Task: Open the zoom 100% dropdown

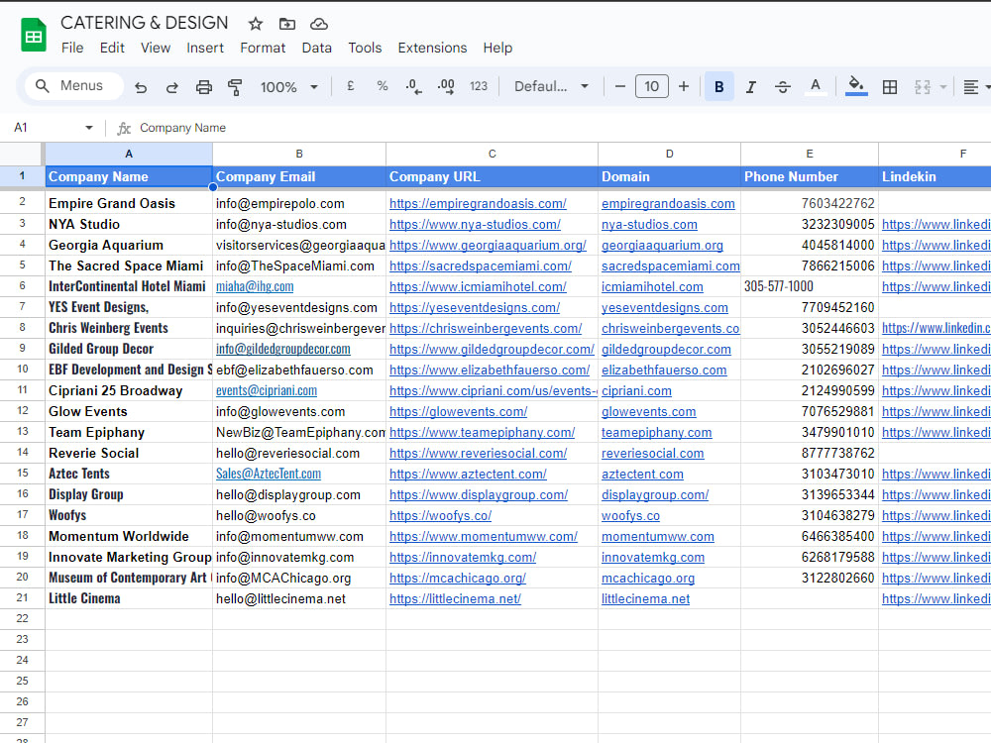Action: (288, 86)
